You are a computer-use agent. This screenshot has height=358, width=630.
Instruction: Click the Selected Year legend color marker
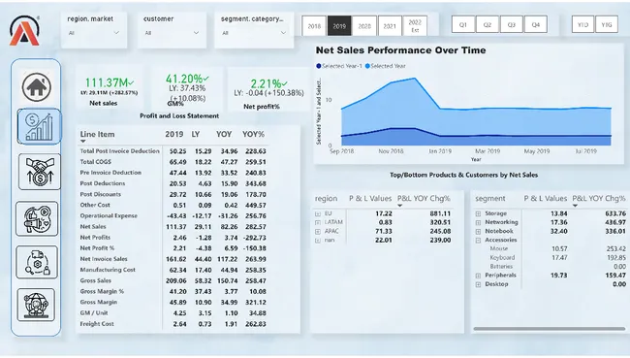click(367, 66)
